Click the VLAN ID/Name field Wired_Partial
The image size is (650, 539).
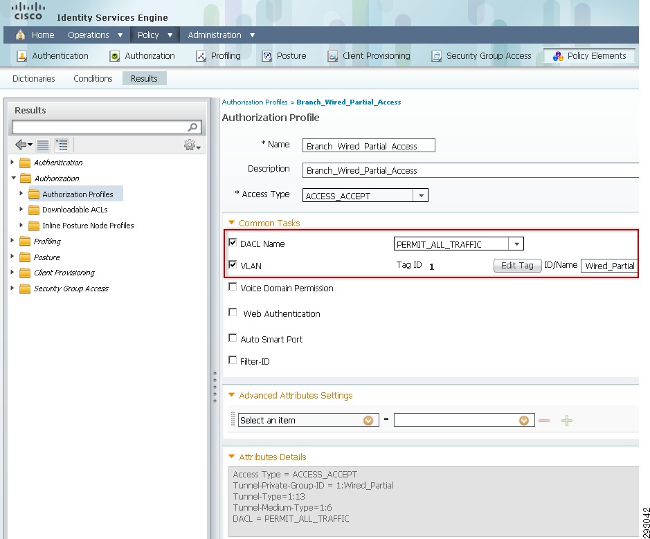pos(609,266)
